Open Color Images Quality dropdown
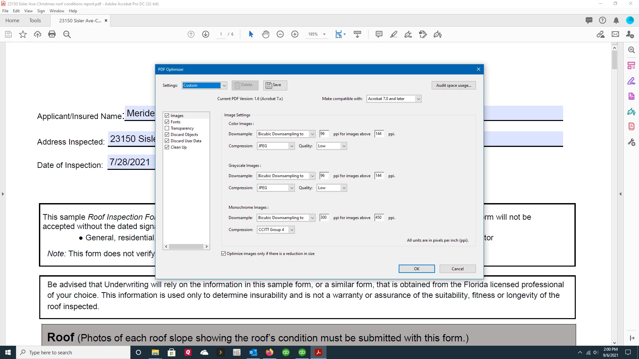 (x=344, y=146)
